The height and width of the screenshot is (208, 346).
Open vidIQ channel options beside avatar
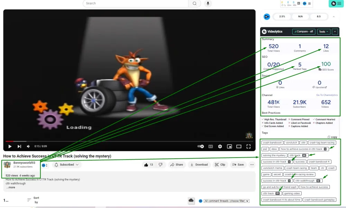pos(45,165)
